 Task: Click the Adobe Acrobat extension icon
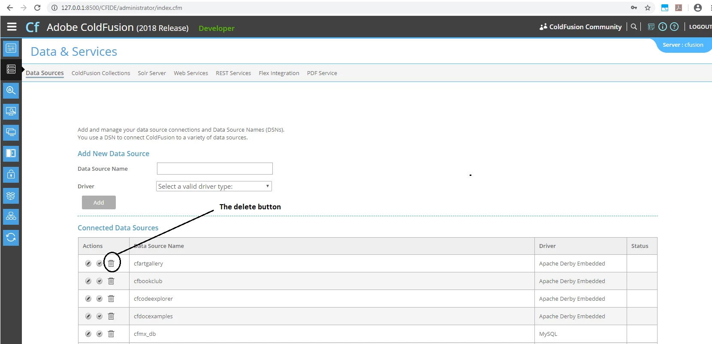pyautogui.click(x=679, y=8)
